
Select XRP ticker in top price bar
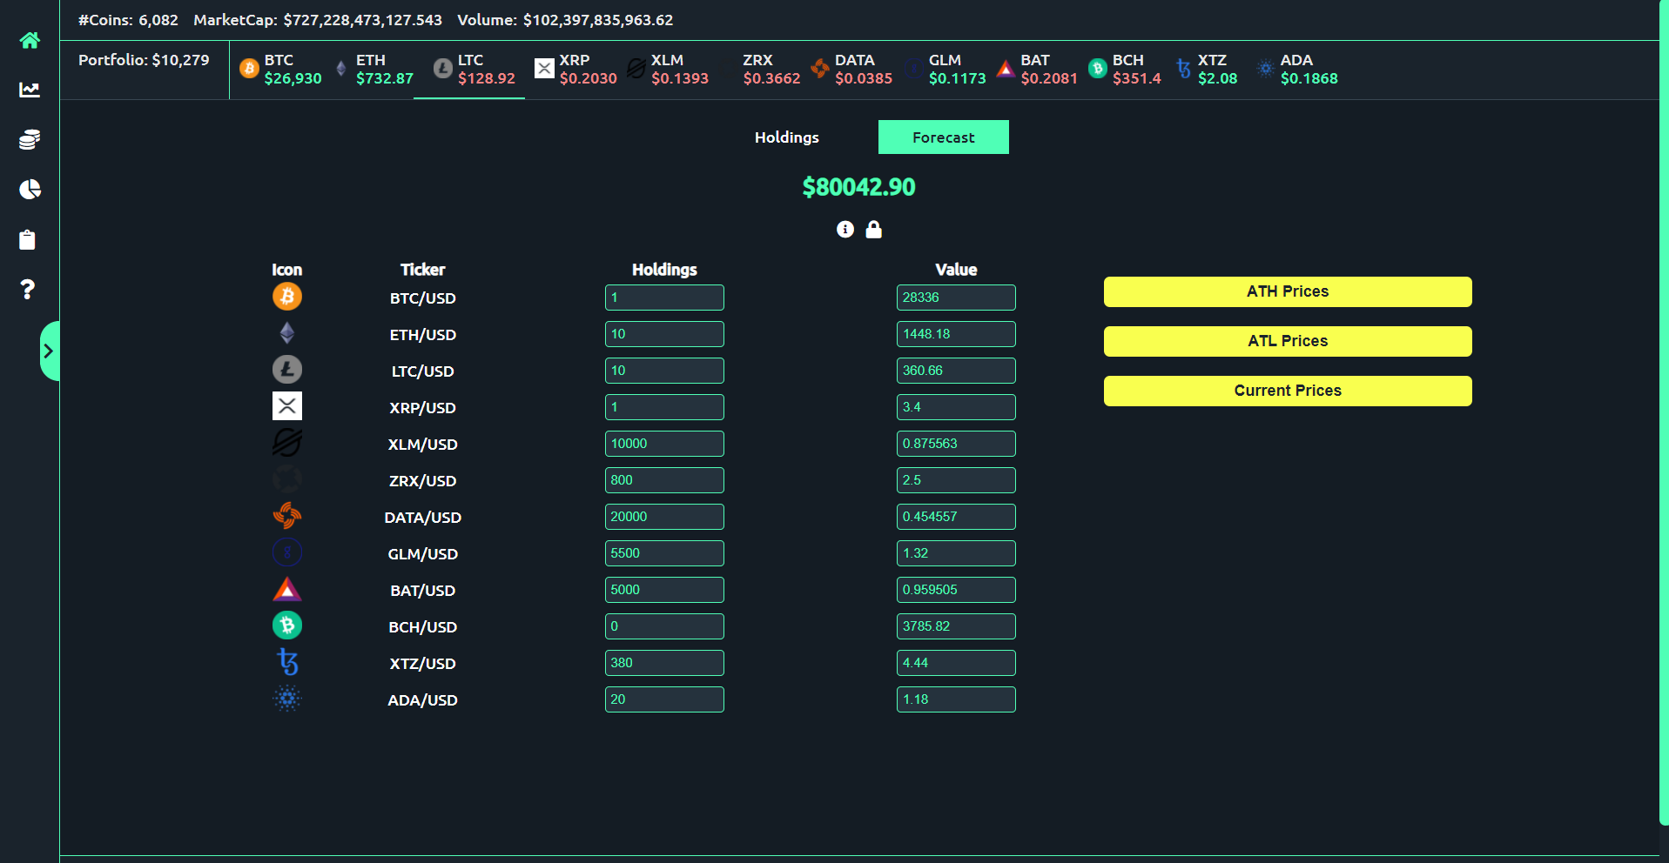(575, 70)
